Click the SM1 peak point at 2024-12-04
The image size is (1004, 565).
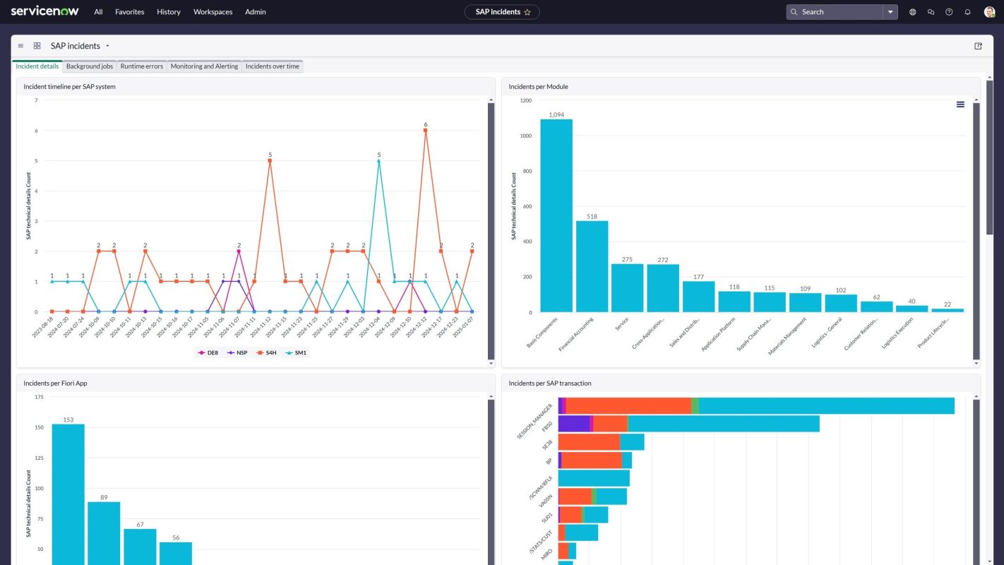coord(379,160)
